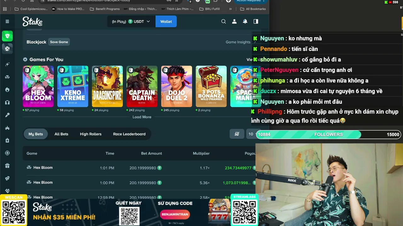Expand the Game Insights section
The width and height of the screenshot is (403, 226).
point(241,42)
